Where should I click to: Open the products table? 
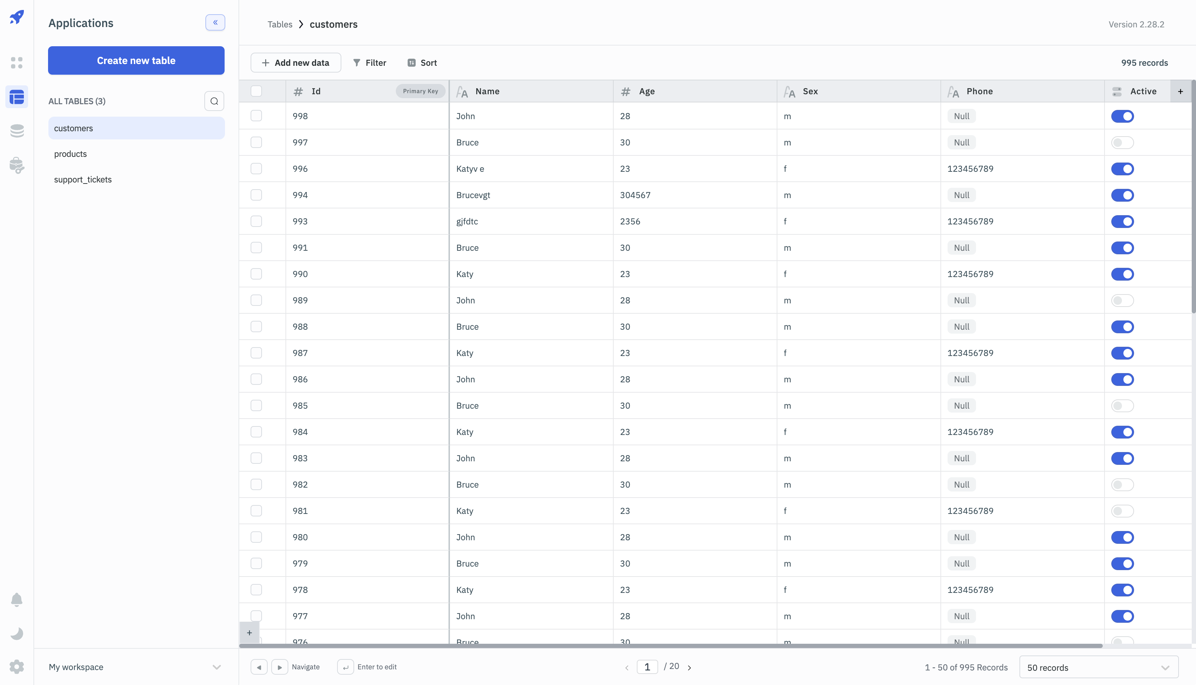[x=70, y=154]
